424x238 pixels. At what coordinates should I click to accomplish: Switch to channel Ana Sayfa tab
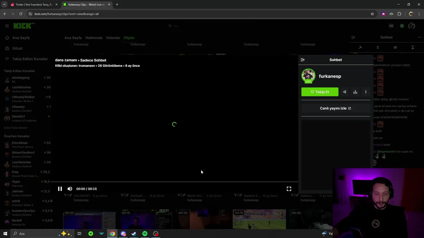[x=73, y=38]
